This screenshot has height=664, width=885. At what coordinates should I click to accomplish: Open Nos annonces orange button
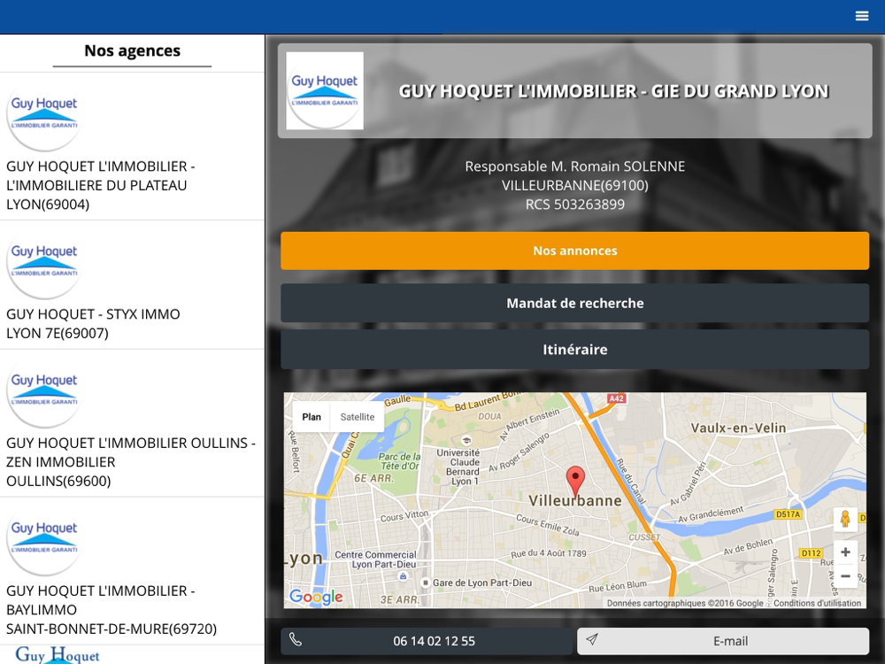pos(574,251)
